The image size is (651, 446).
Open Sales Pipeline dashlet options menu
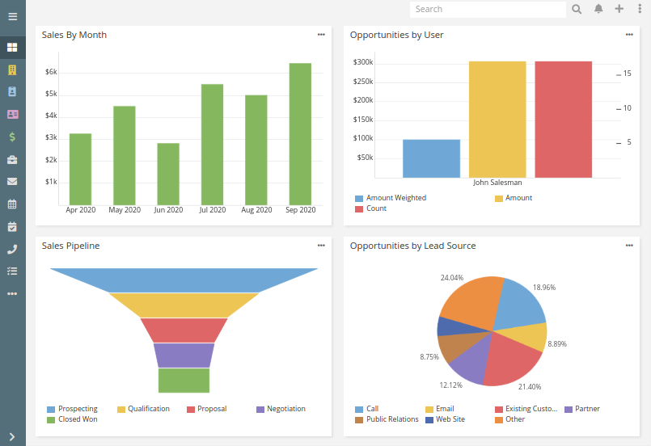(x=321, y=246)
